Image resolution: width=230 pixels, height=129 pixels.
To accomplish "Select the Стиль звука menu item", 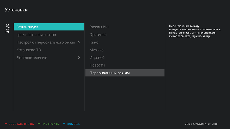I will coord(49,27).
